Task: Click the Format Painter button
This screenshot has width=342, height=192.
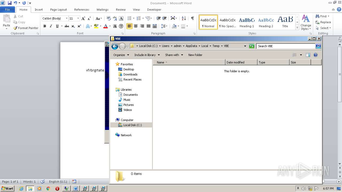Action: pos(26,28)
